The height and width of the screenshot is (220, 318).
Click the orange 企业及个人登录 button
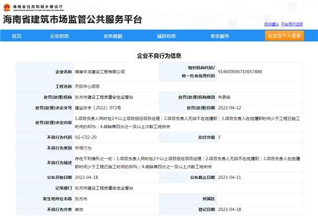[x=284, y=36]
